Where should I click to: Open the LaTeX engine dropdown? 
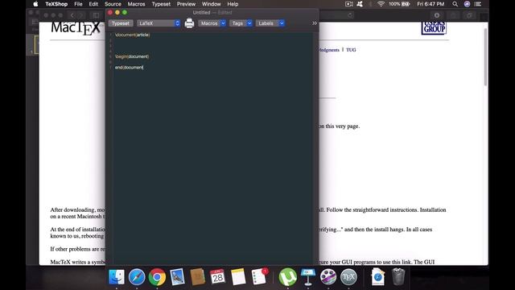[x=159, y=23]
